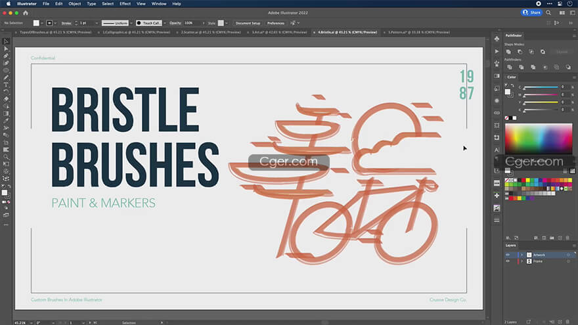Open Pathfinder panel options menu
This screenshot has height=325, width=578.
click(x=574, y=35)
